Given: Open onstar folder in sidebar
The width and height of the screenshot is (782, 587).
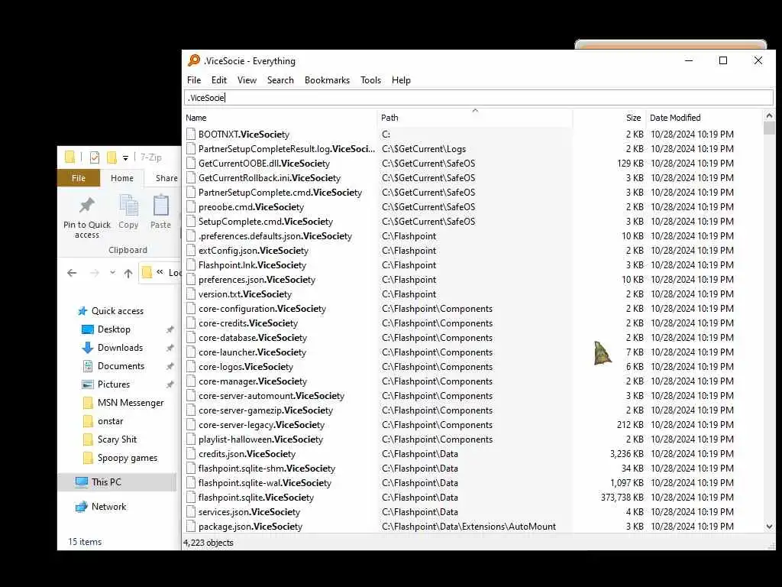Looking at the screenshot, I should tap(110, 421).
